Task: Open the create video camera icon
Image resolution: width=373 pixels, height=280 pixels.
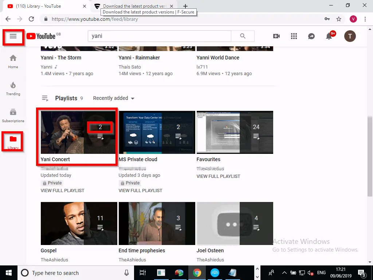Action: pos(276,36)
